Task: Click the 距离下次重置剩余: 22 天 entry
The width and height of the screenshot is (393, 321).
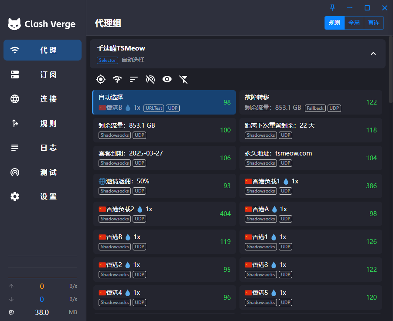Action: click(311, 130)
